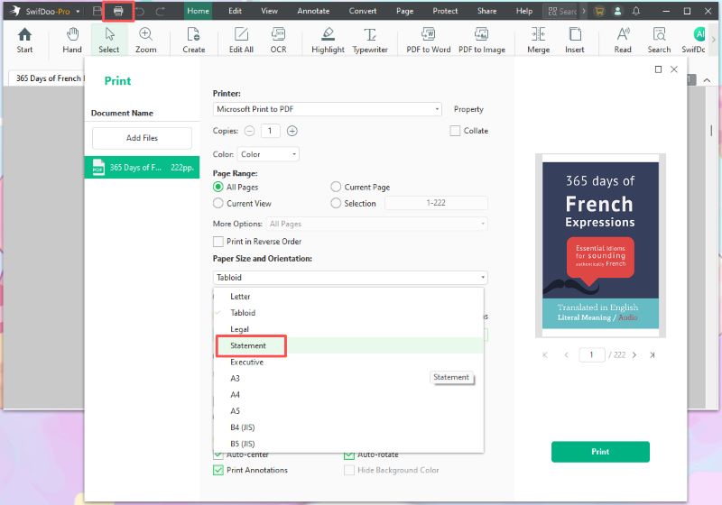Go to next page in preview

point(634,355)
